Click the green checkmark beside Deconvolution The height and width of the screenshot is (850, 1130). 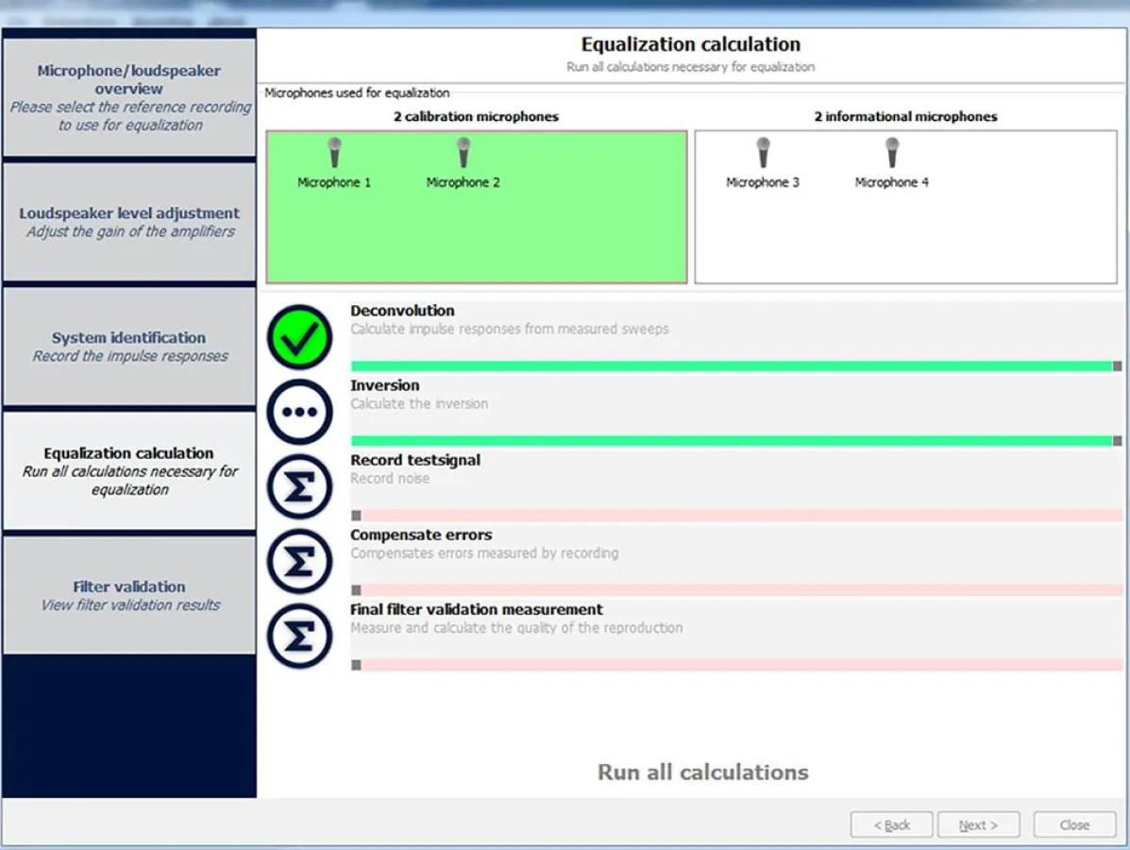[299, 335]
